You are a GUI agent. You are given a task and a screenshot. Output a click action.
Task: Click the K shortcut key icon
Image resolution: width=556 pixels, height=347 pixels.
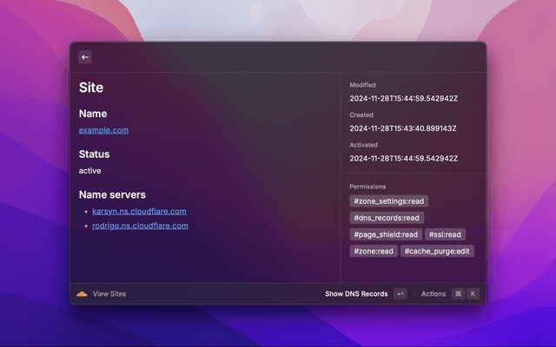tap(473, 294)
